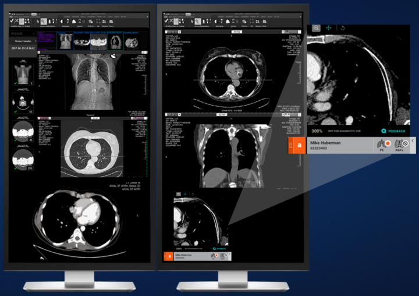Select the magnifier tool in left toolbar
Screen dimensions: 419x296
43,22
